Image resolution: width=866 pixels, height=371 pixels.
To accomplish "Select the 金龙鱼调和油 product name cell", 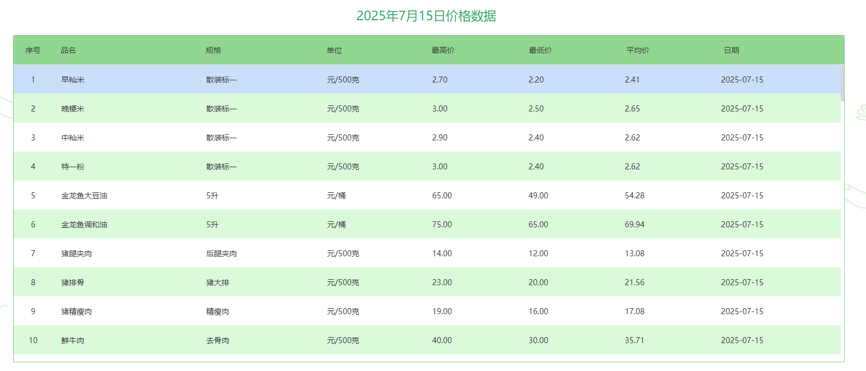I will (x=84, y=225).
